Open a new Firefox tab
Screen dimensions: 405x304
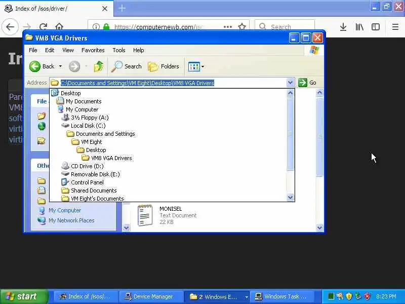[122, 8]
